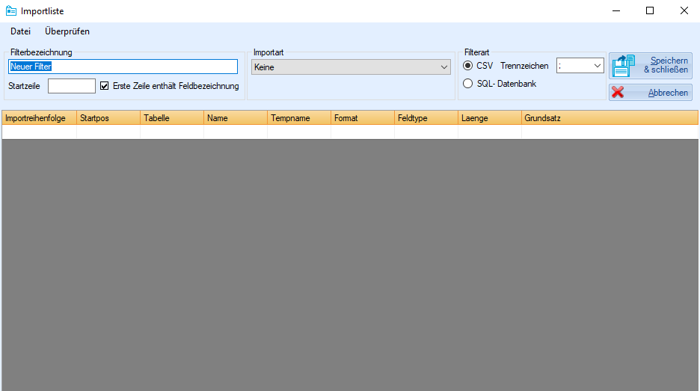Open the Überprüfen menu

click(67, 31)
